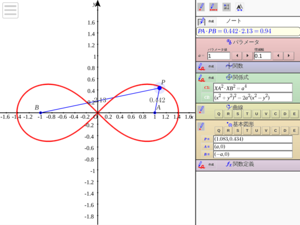Viewport: 300px width, 225px height.
Task: Toggle the P= point label
Action: pyautogui.click(x=207, y=139)
